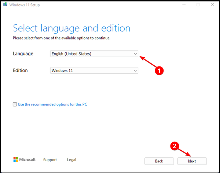Click the chevron arrow of Language dropdown
The height and width of the screenshot is (173, 220).
[135, 54]
